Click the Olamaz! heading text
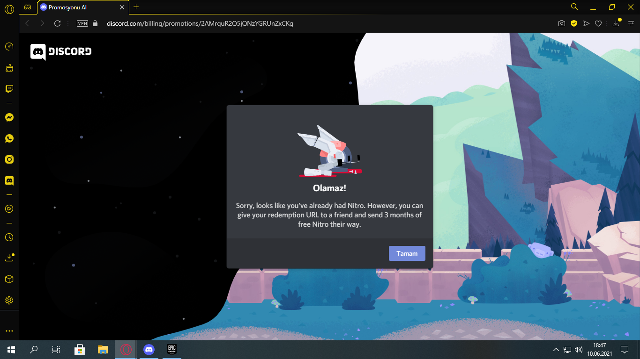The height and width of the screenshot is (359, 640). tap(329, 188)
